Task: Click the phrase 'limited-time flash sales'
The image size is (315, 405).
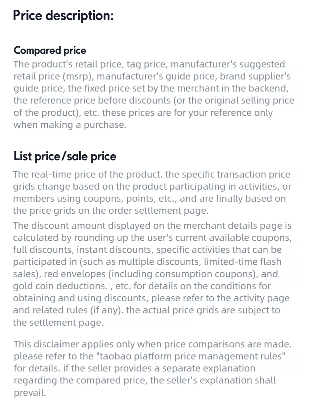Action: [x=147, y=268]
